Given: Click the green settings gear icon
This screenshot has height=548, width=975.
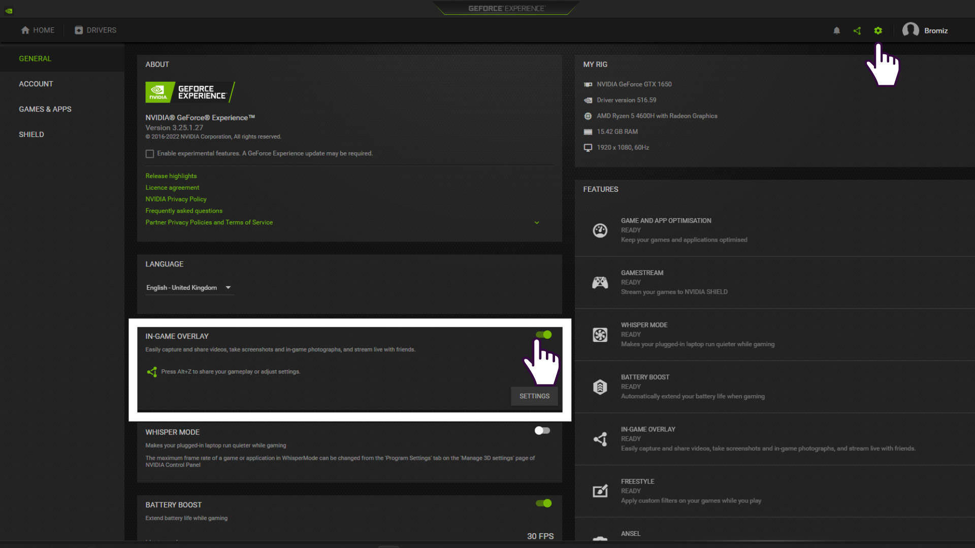Looking at the screenshot, I should point(878,30).
